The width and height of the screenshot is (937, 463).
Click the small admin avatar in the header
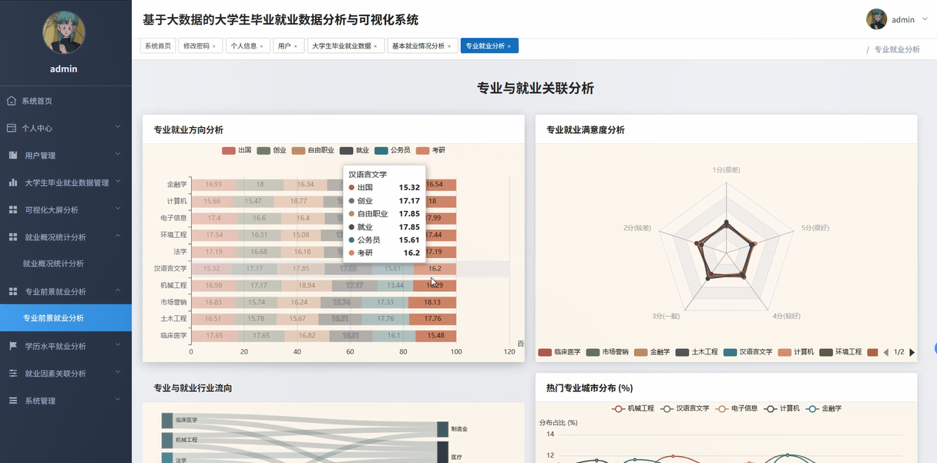tap(876, 19)
